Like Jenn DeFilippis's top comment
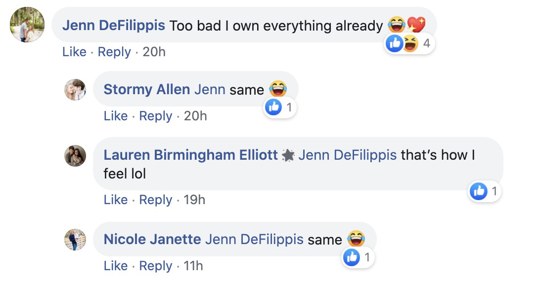The image size is (538, 284). click(x=74, y=52)
